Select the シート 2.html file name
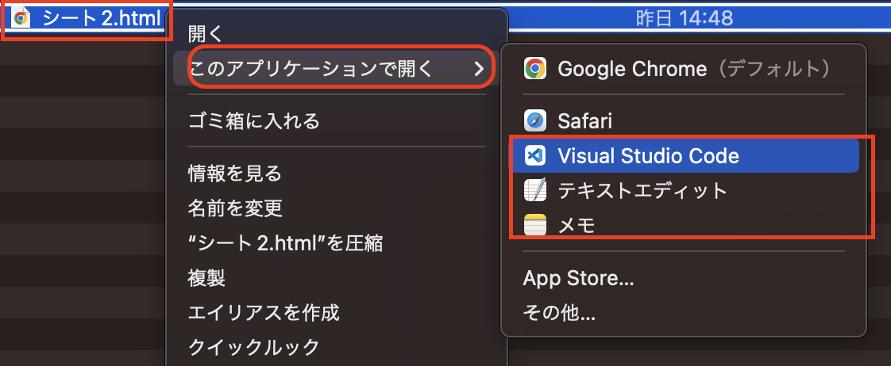Image resolution: width=891 pixels, height=366 pixels. 102,19
